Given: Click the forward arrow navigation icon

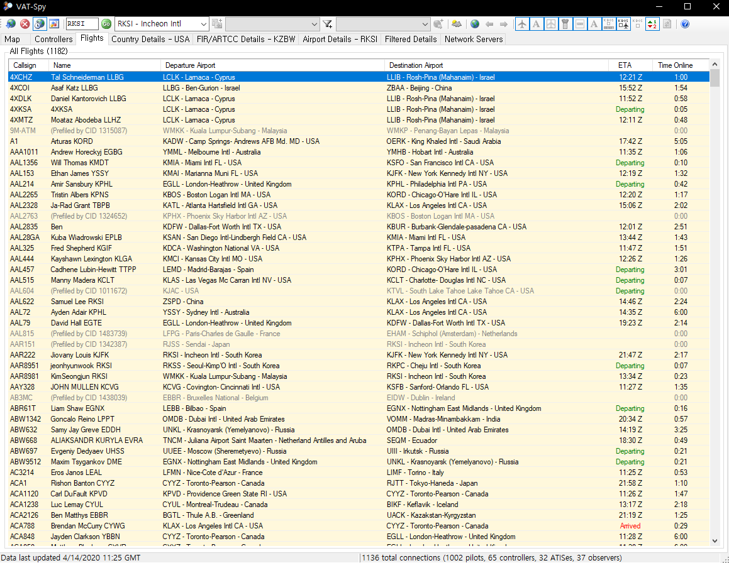Looking at the screenshot, I should pyautogui.click(x=504, y=24).
